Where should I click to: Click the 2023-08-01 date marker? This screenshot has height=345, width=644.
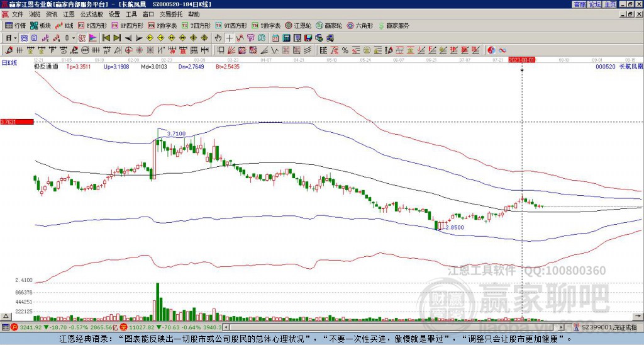pos(521,60)
